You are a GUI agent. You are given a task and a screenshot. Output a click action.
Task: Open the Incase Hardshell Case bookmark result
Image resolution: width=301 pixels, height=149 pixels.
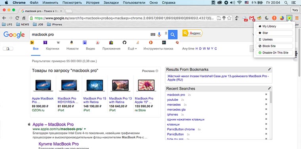pyautogui.click(x=218, y=78)
